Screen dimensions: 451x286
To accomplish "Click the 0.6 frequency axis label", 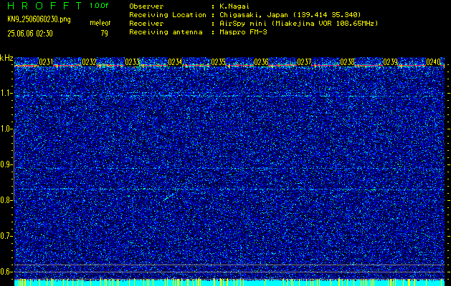I will [x=6, y=272].
